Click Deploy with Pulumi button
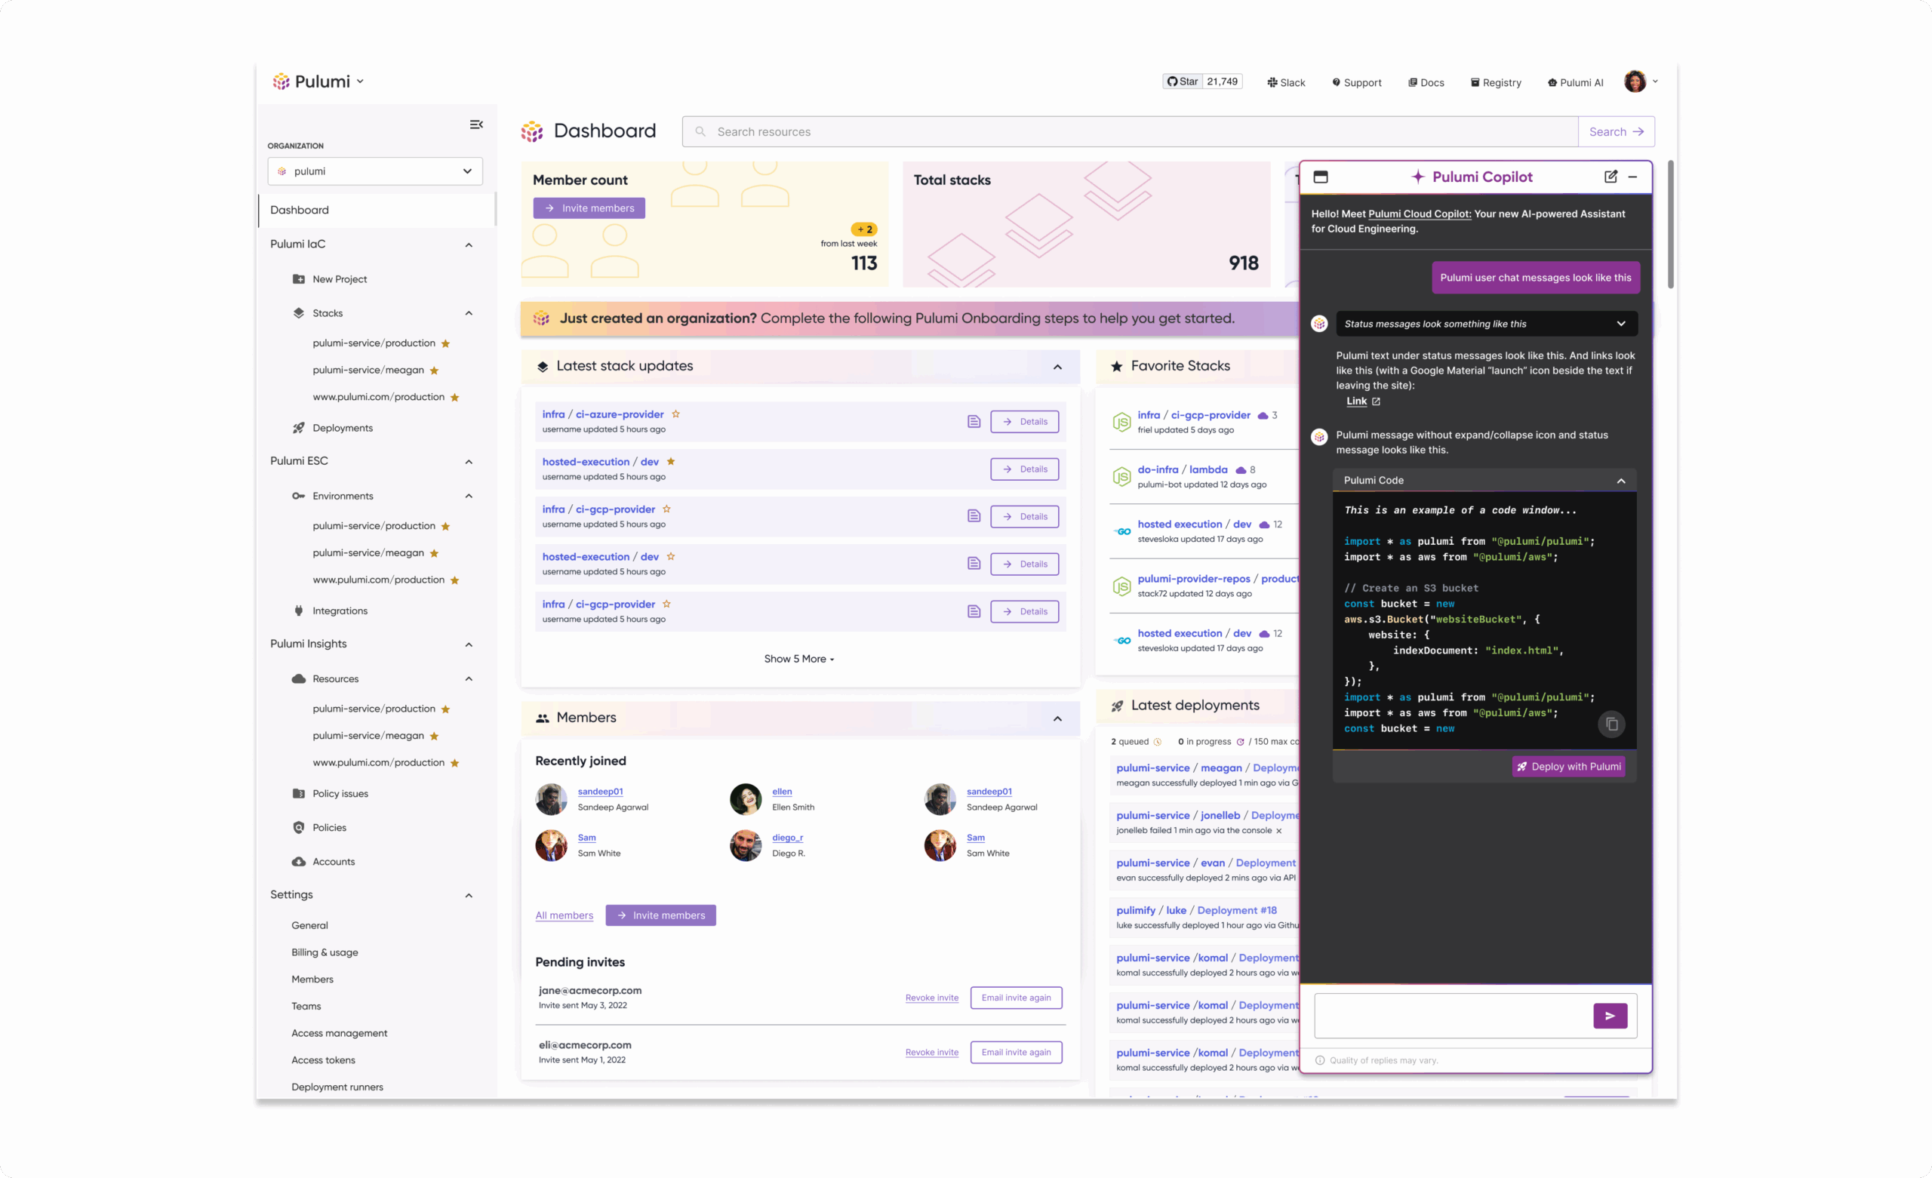1932x1178 pixels. [1568, 766]
